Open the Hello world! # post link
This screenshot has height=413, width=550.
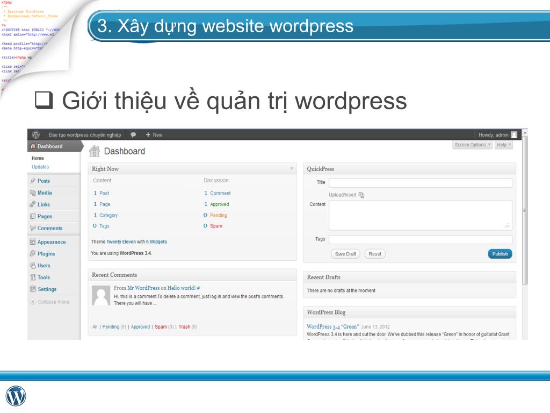tap(184, 288)
